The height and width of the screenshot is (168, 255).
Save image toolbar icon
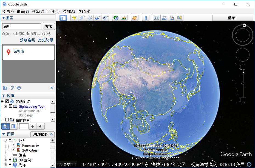coord(180,18)
